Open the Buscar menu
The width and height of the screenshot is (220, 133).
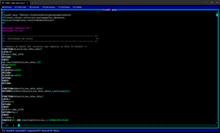pyautogui.click(x=34, y=7)
